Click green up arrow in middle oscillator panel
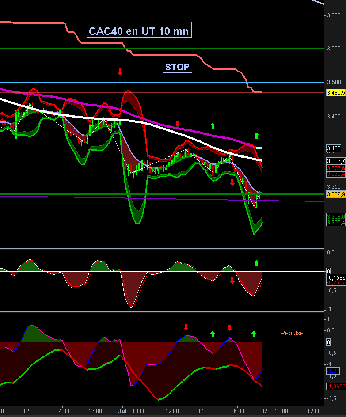This screenshot has height=417, width=346. coord(256,263)
